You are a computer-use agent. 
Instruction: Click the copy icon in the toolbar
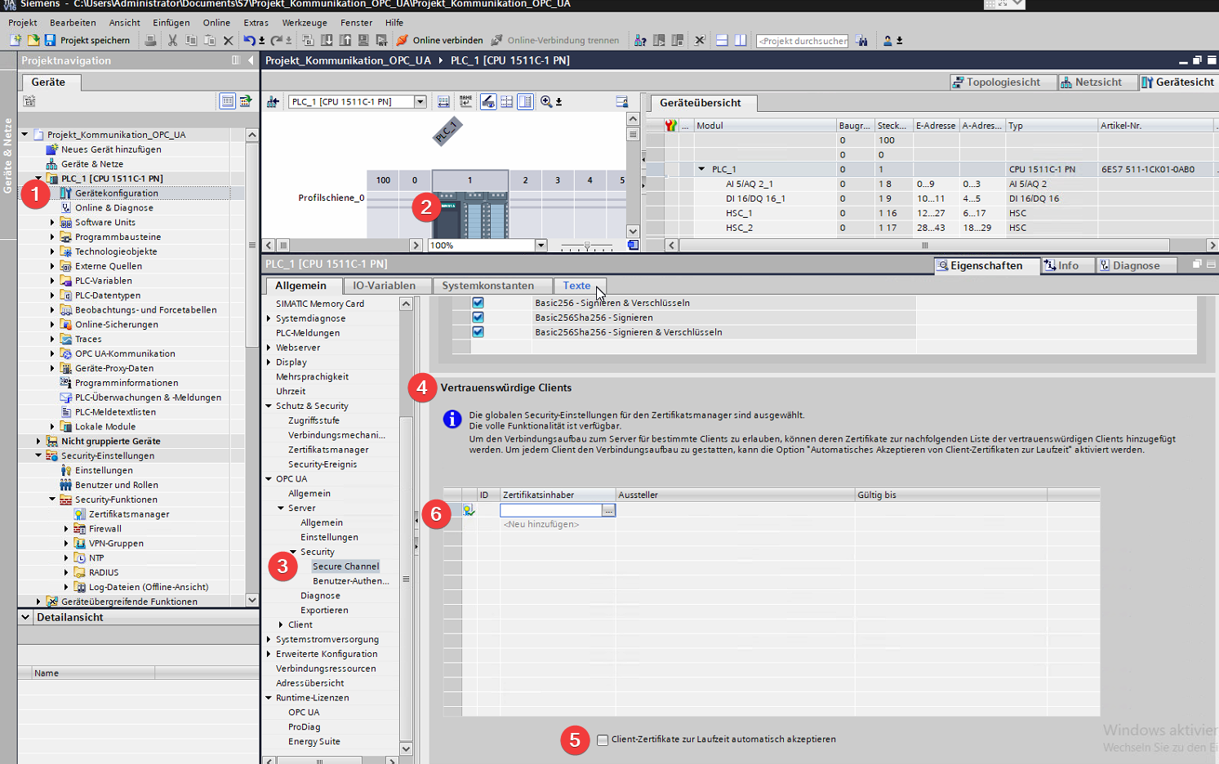click(x=191, y=40)
